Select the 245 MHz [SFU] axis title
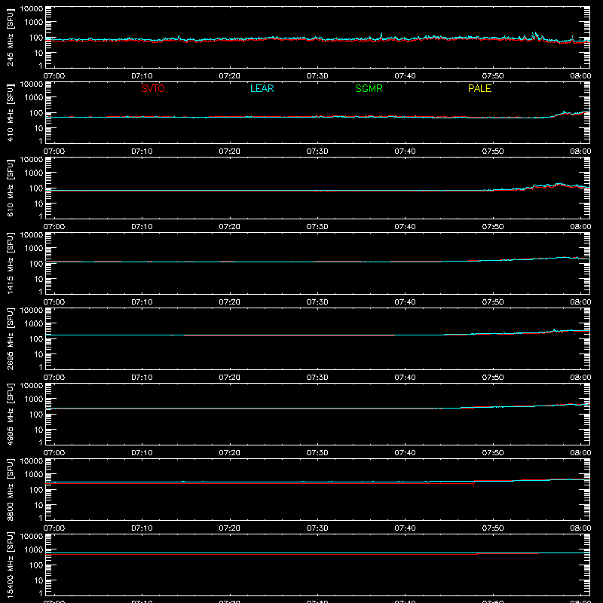The width and height of the screenshot is (603, 603). 10,38
